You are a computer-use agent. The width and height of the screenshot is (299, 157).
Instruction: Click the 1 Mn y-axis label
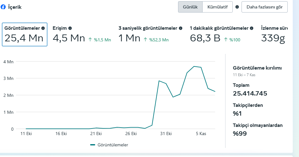click(8, 112)
